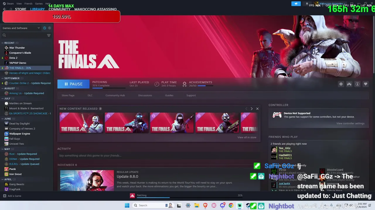Open game settings gear icon
This screenshot has height=210, width=375.
point(341,84)
